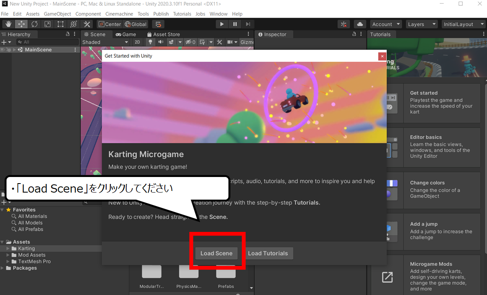Toggle MainScene visibility eye icon
487x295 pixels.
(x=3, y=50)
